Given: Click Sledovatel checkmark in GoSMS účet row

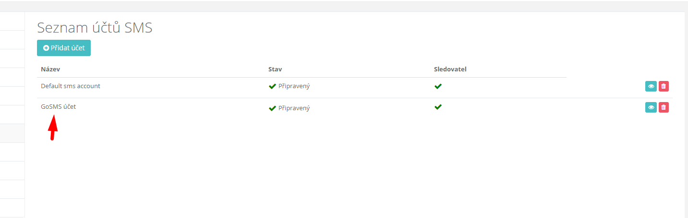Looking at the screenshot, I should pos(438,107).
